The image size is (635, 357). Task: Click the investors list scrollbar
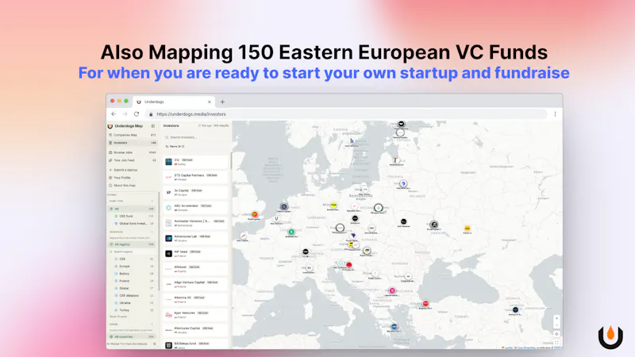tap(231, 161)
